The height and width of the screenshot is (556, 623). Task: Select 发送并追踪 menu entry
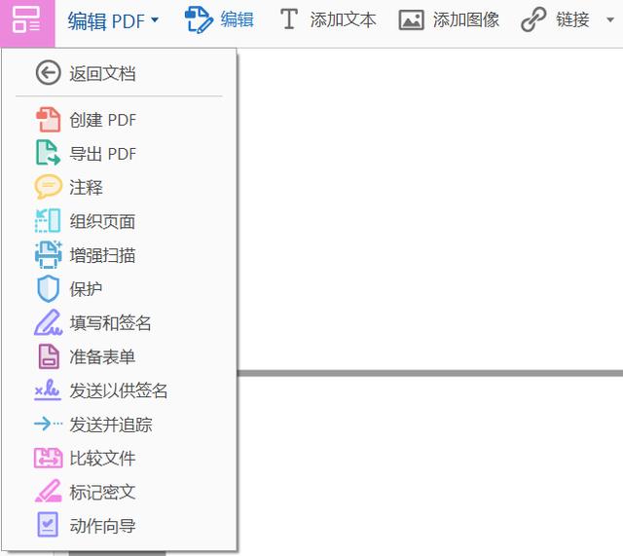[111, 425]
